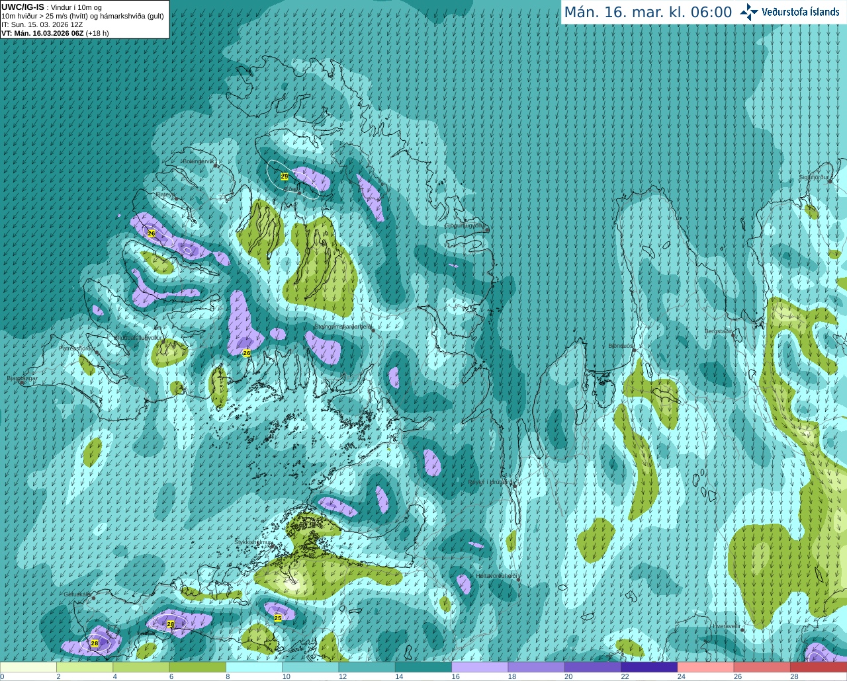This screenshot has width=847, height=681.
Task: Click the olive green 6–8 m/s legend swatch
Action: point(198,667)
